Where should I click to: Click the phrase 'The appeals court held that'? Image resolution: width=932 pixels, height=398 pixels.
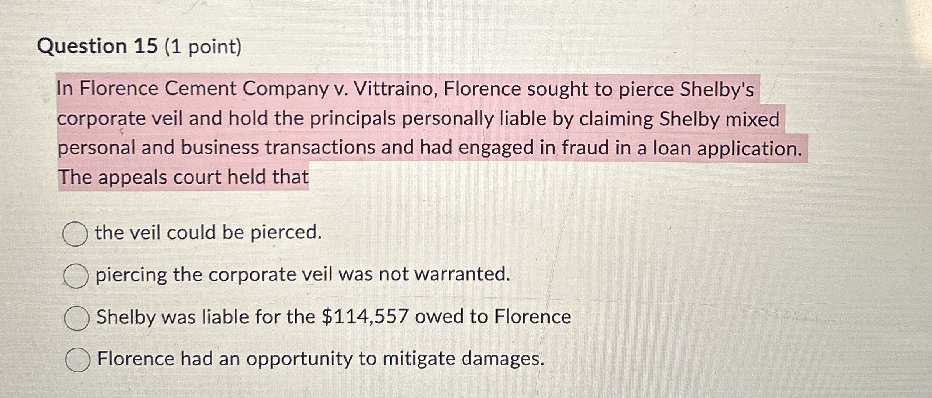182,177
